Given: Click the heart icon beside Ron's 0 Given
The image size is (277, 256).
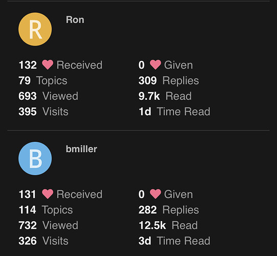Looking at the screenshot, I should pyautogui.click(x=155, y=65).
